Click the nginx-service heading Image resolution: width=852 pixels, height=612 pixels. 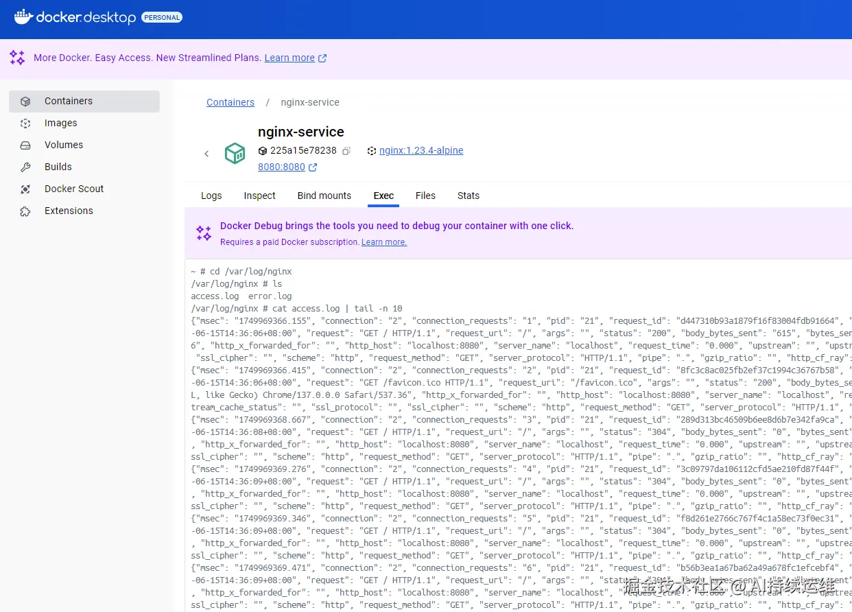tap(301, 132)
